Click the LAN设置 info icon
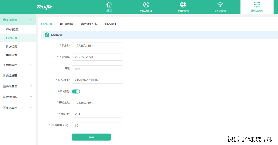This screenshot has width=278, height=145. 47,35
